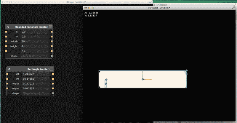
Task: Click the X coordinate readout -1.32686
Action: point(92,13)
